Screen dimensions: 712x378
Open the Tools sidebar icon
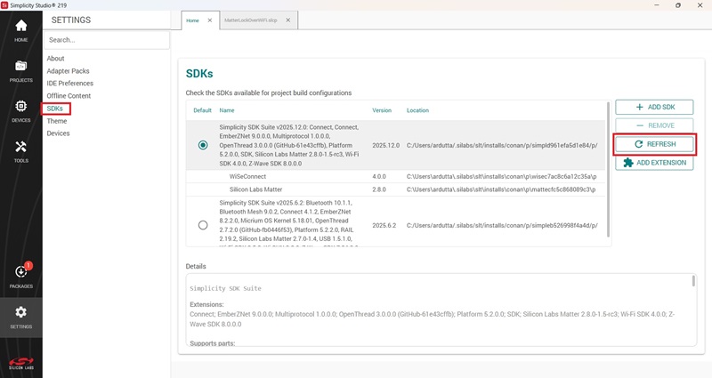coord(20,150)
